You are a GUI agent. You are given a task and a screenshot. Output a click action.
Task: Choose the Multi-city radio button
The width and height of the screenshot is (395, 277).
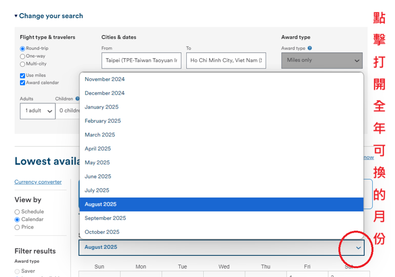click(x=22, y=64)
